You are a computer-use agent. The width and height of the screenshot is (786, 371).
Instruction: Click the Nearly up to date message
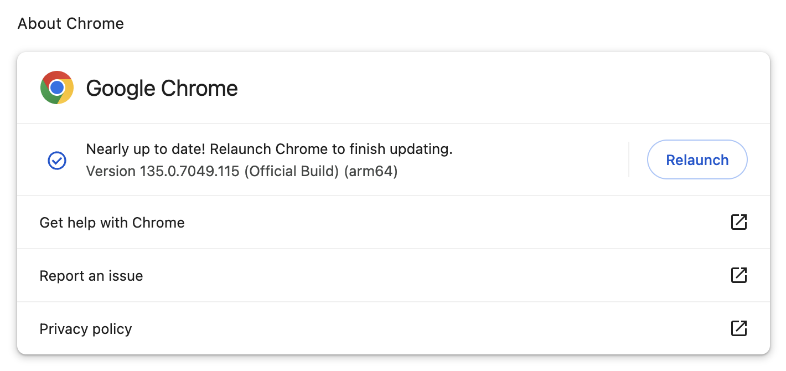coord(269,149)
